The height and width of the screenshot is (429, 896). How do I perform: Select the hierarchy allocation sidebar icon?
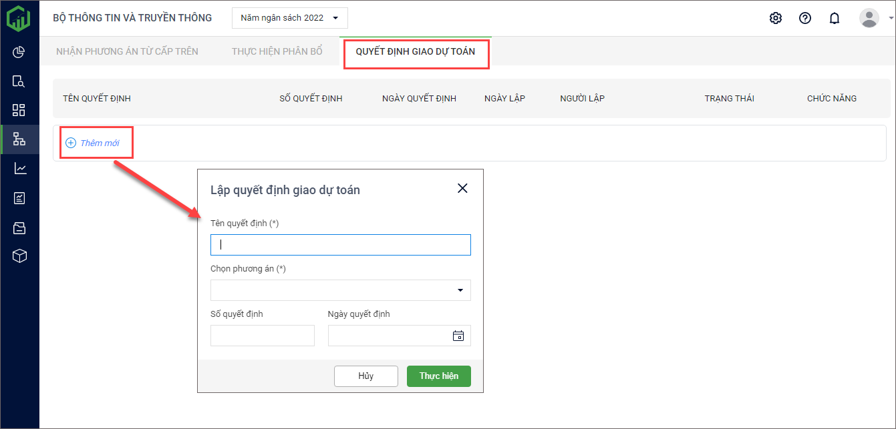[x=19, y=139]
